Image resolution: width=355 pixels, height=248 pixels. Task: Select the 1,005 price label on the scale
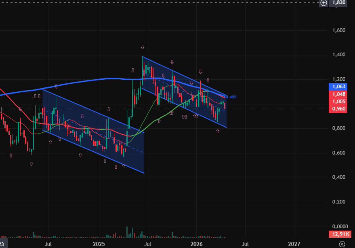[338, 101]
